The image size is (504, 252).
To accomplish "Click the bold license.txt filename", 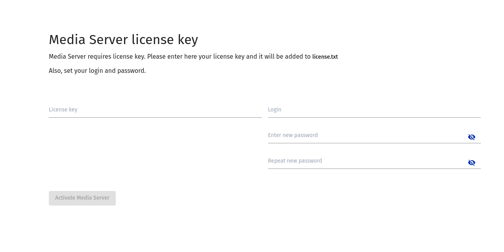I will pos(325,57).
